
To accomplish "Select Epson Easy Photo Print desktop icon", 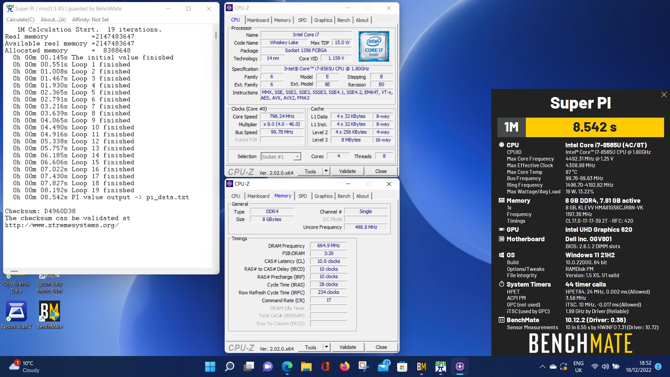I will point(50,284).
